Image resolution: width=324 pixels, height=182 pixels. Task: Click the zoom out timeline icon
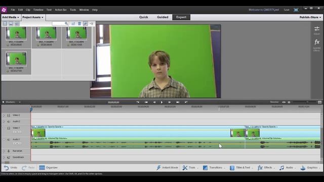[289, 102]
